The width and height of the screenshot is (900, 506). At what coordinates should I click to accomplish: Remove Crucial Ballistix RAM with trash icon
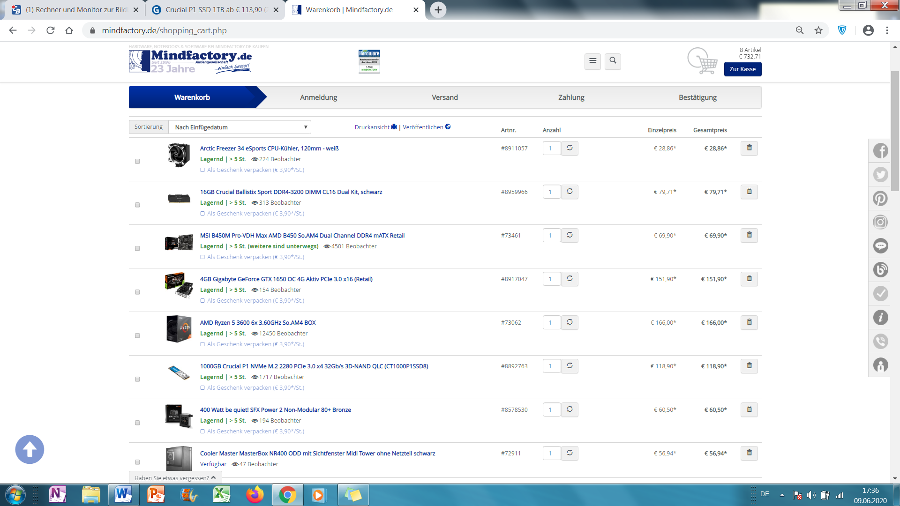(749, 192)
